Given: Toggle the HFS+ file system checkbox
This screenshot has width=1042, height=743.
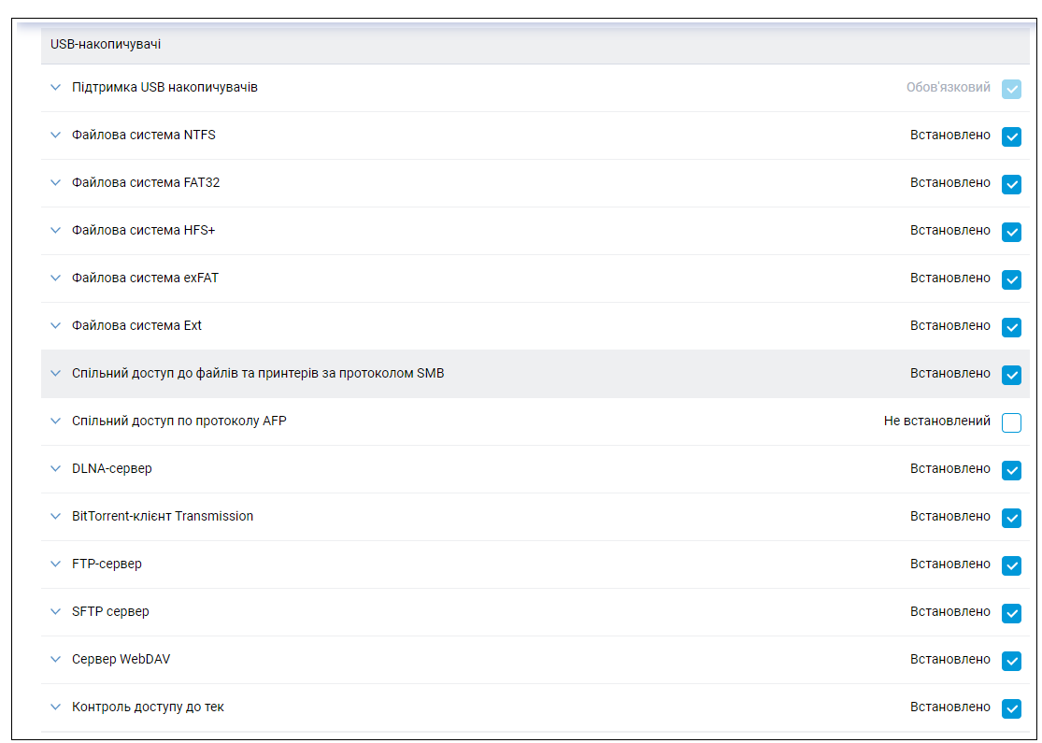Looking at the screenshot, I should 1011,232.
